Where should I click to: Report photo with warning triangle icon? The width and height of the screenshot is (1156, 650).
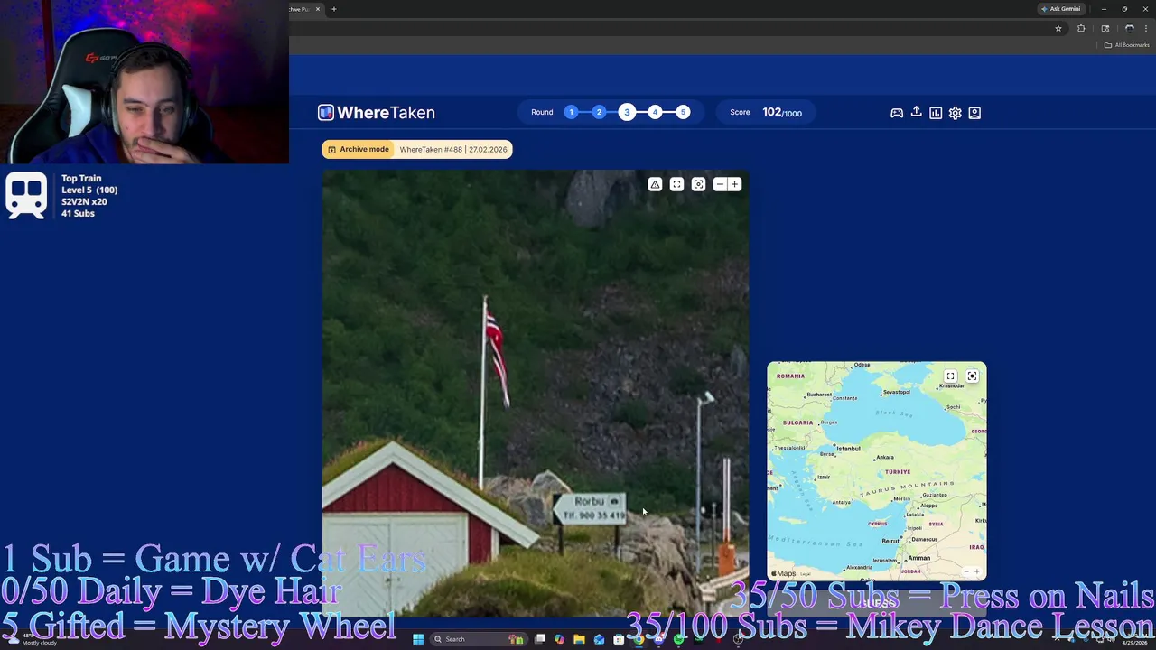pos(655,184)
